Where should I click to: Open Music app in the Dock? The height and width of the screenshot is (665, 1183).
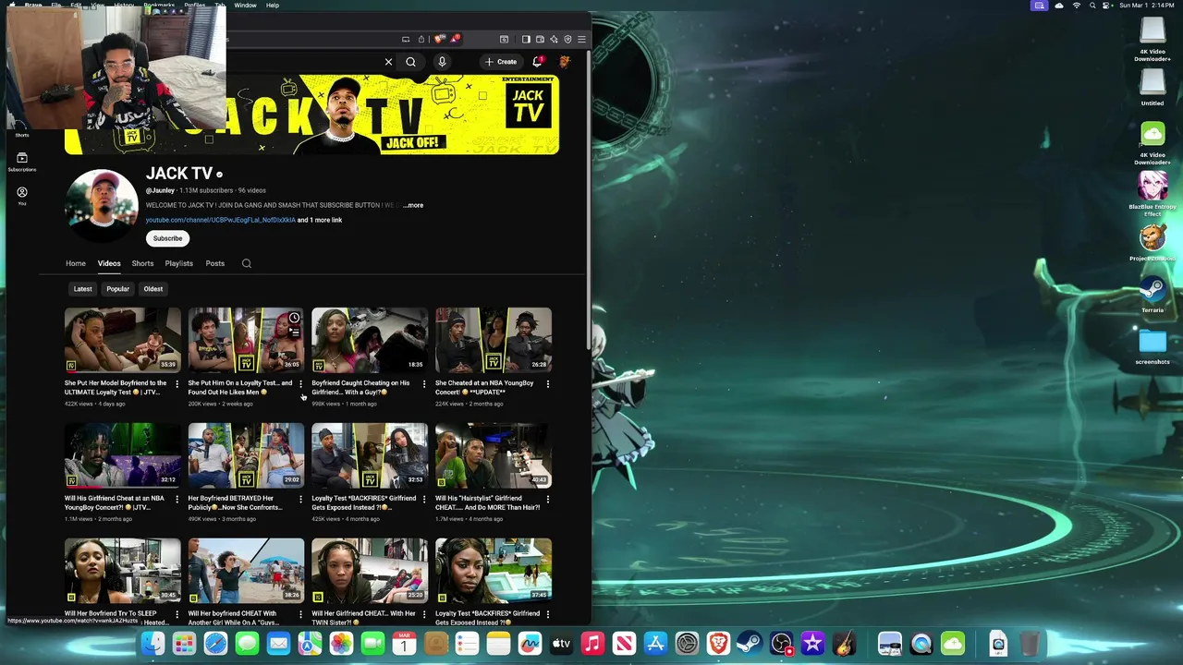tap(592, 644)
